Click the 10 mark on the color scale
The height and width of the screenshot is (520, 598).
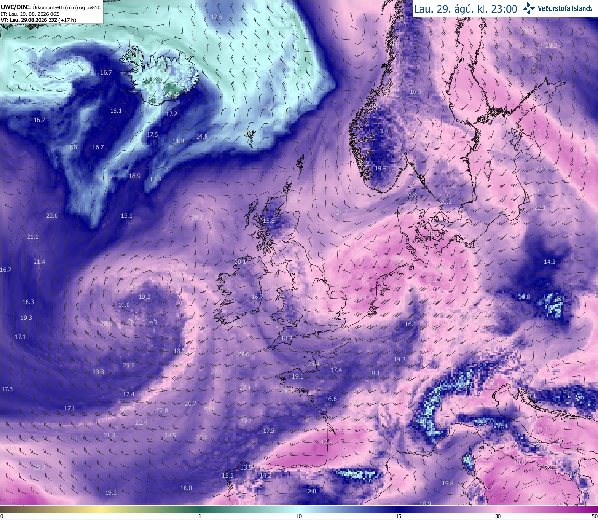click(299, 516)
